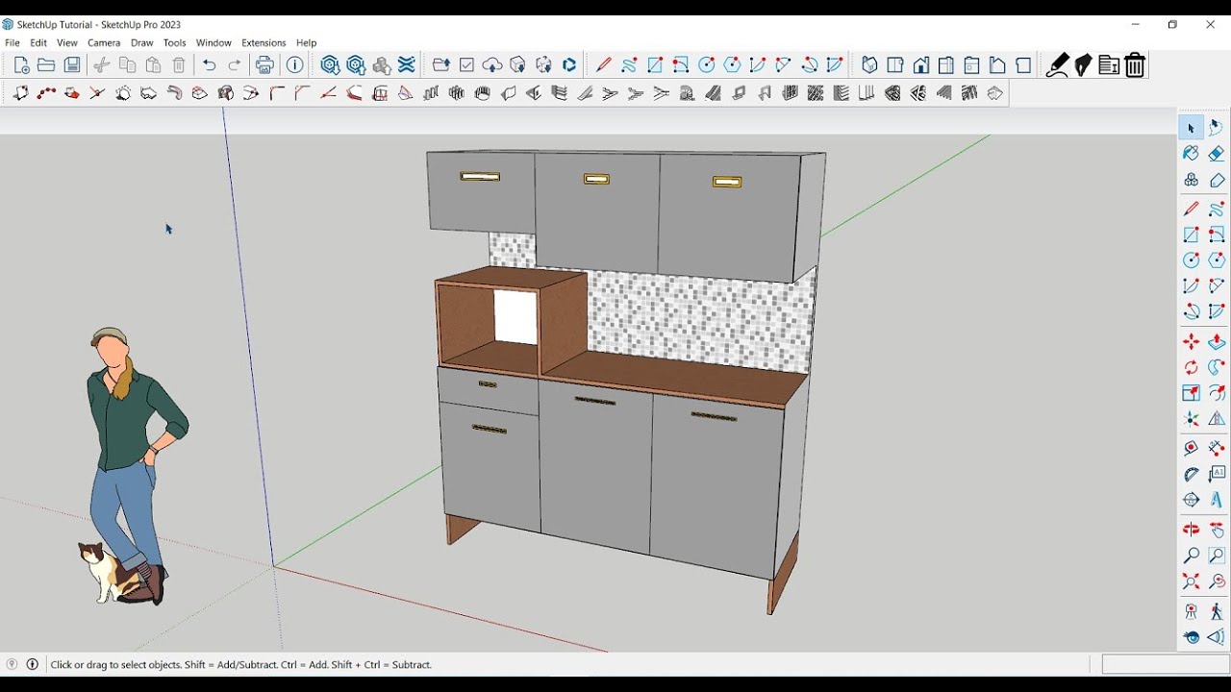Click the info circle icon in status bar
This screenshot has width=1231, height=692.
click(32, 664)
